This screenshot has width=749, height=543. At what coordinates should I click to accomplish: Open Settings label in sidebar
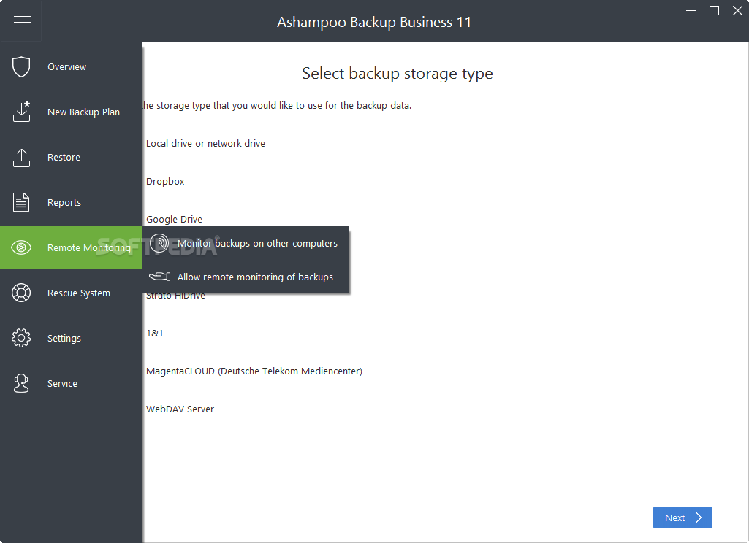tap(64, 339)
